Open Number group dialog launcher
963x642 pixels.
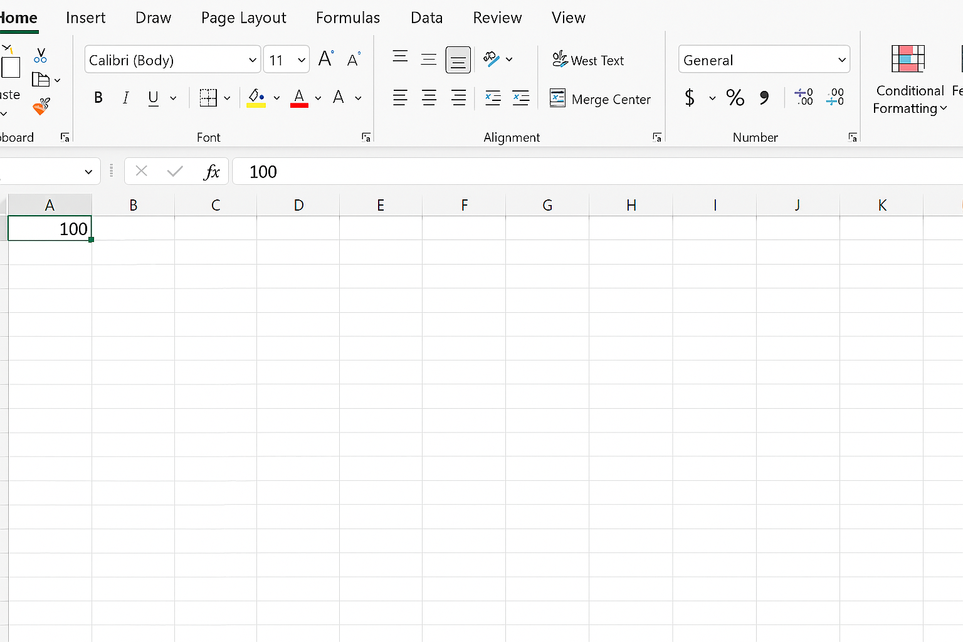pyautogui.click(x=853, y=137)
